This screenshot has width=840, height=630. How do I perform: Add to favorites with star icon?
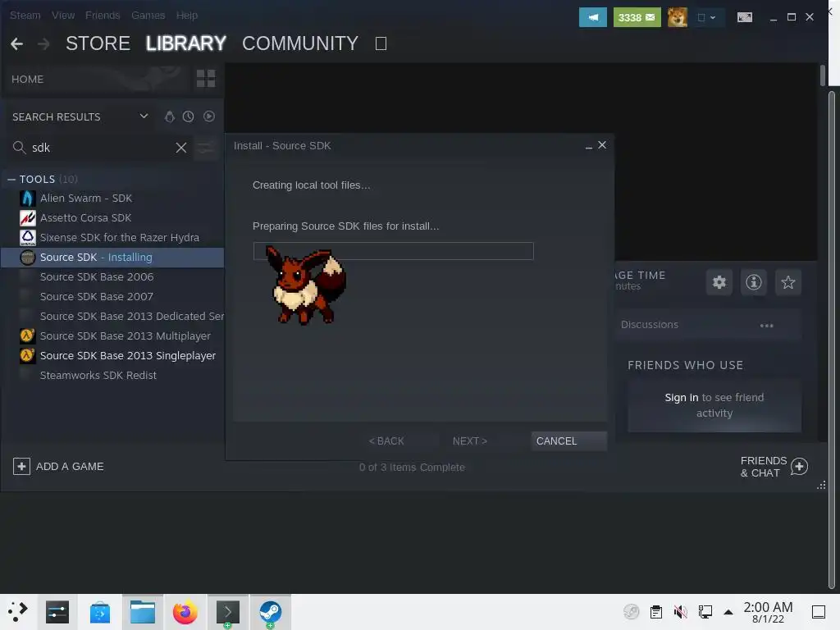[x=787, y=282]
